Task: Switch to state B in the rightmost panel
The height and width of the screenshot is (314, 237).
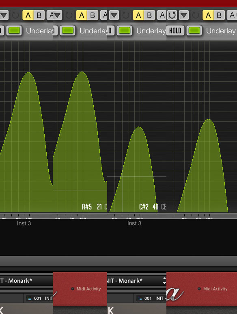Action: [219, 15]
